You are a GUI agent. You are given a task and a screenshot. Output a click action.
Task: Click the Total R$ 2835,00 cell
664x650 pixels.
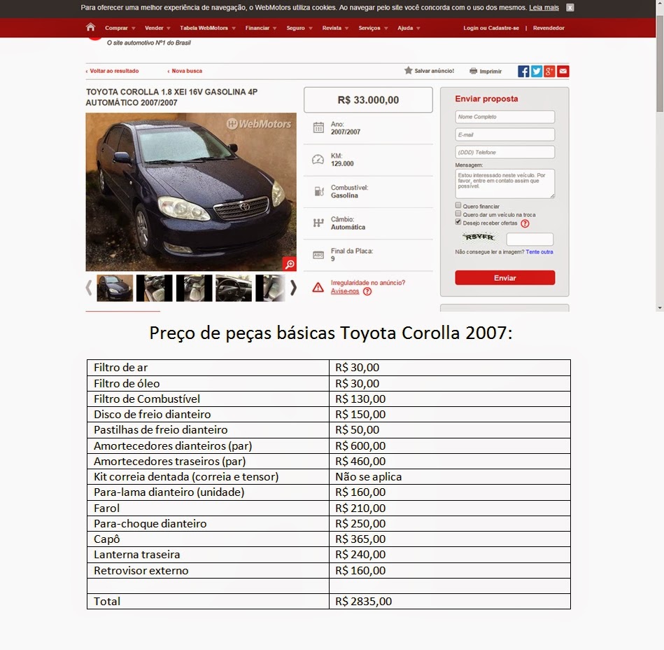[450, 601]
